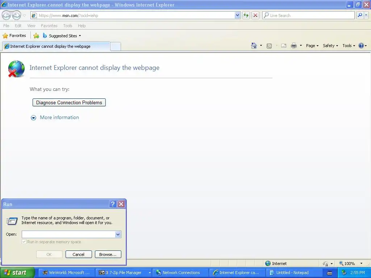371x278 pixels.
Task: Click the RSS feeds icon
Action: pyautogui.click(x=269, y=46)
